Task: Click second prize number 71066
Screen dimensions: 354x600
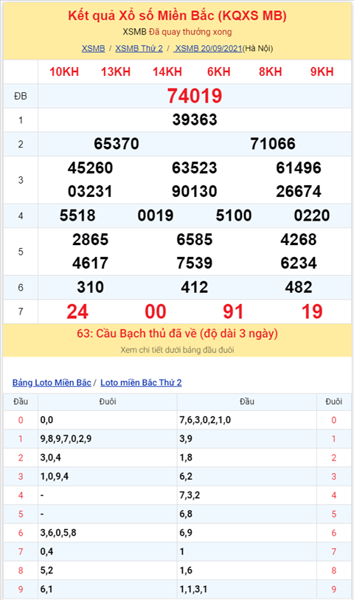Action: (273, 144)
